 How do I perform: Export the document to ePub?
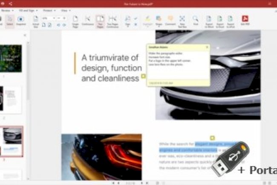[x=231, y=22]
